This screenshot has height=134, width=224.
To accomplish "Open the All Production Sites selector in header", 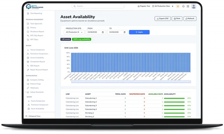I will tap(161, 6).
